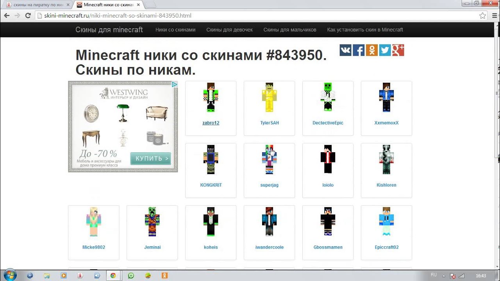The width and height of the screenshot is (500, 281).
Task: Click the DectectiveEpic skin thumbnail
Action: [328, 97]
